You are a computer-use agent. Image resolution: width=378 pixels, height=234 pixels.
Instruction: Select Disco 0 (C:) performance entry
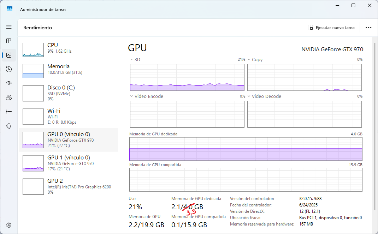point(69,93)
